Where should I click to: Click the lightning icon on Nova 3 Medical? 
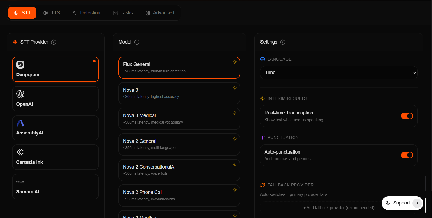[x=235, y=113]
